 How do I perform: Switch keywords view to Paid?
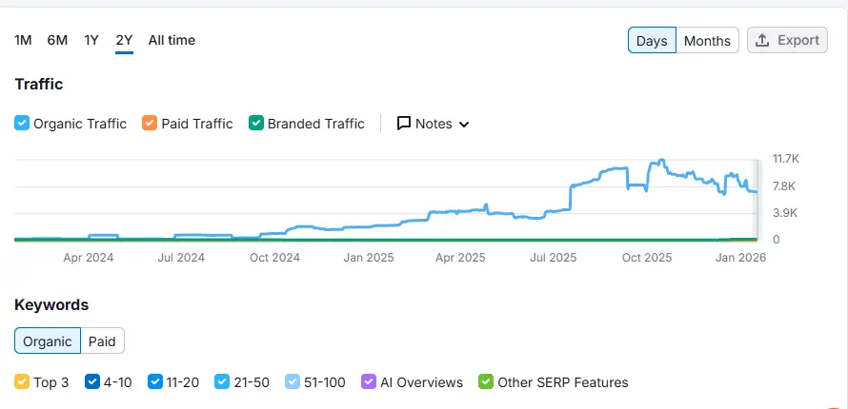click(102, 341)
